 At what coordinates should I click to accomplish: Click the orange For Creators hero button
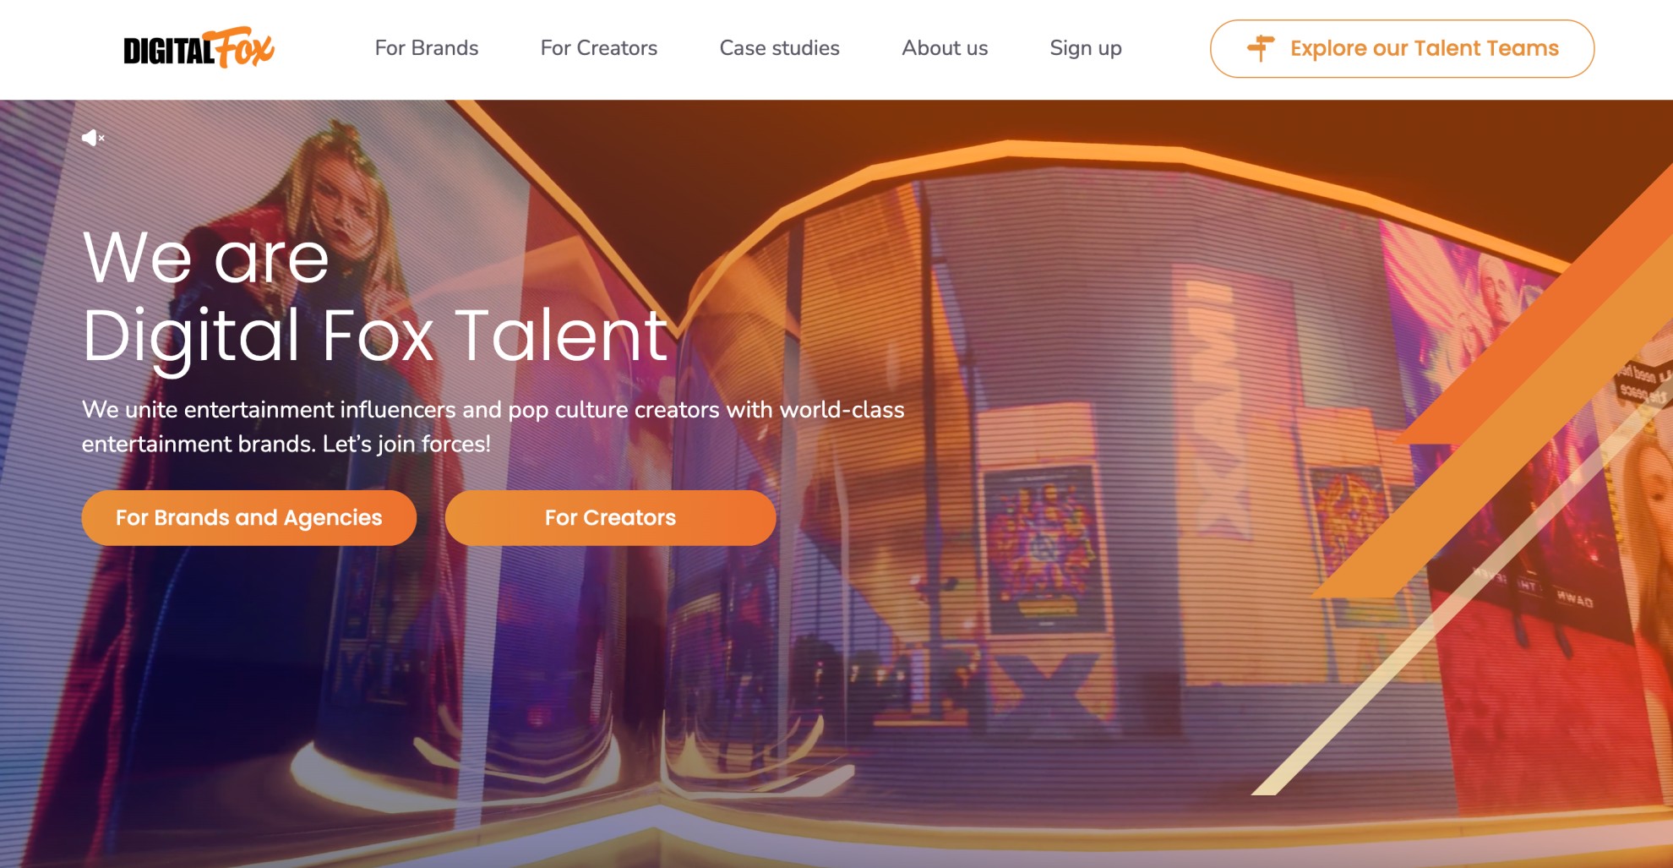(x=611, y=518)
